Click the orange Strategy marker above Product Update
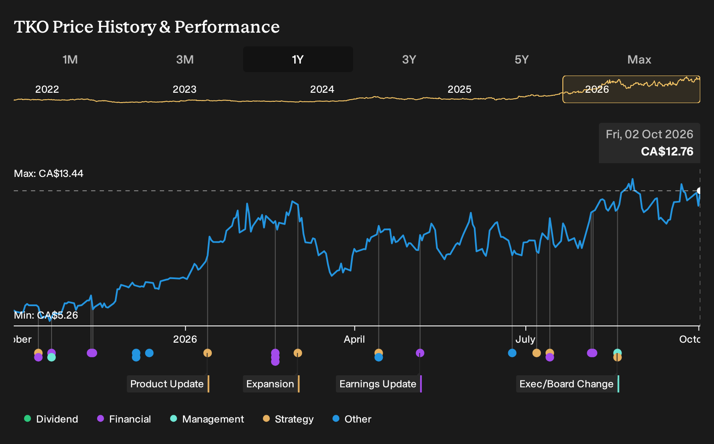The width and height of the screenshot is (714, 444). point(207,353)
